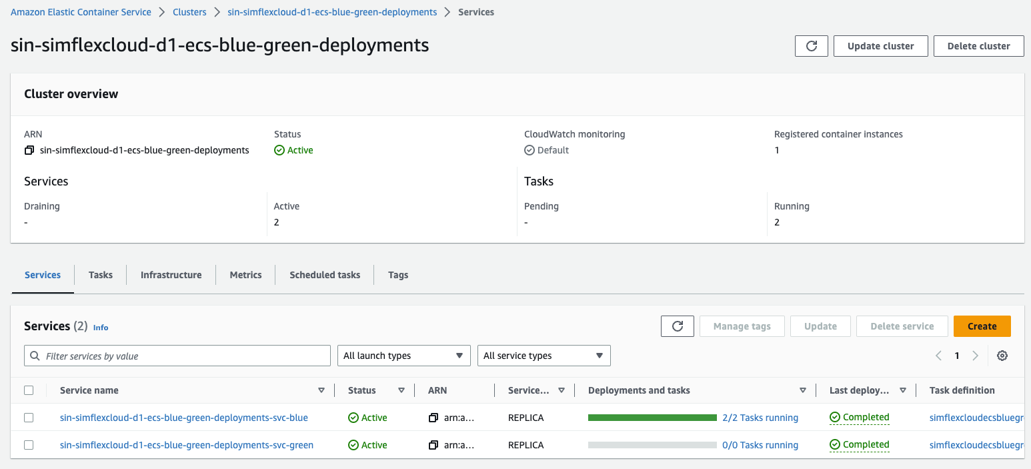Click the Task definition column header
The height and width of the screenshot is (469, 1031).
coord(962,390)
